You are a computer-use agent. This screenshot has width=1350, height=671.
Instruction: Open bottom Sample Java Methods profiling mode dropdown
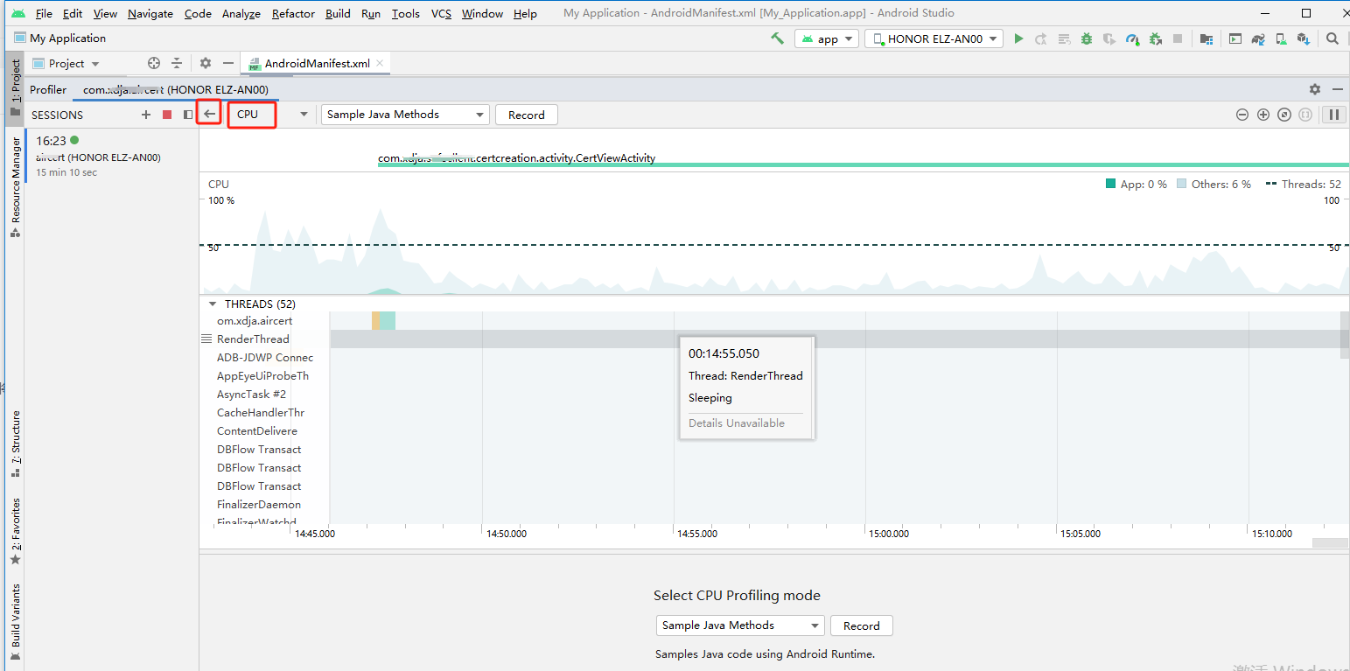740,626
